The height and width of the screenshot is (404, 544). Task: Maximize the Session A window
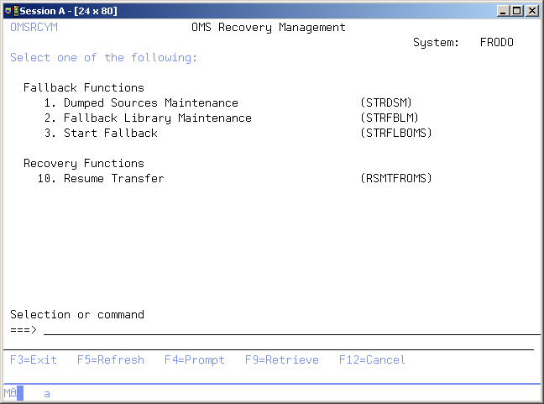(x=517, y=11)
